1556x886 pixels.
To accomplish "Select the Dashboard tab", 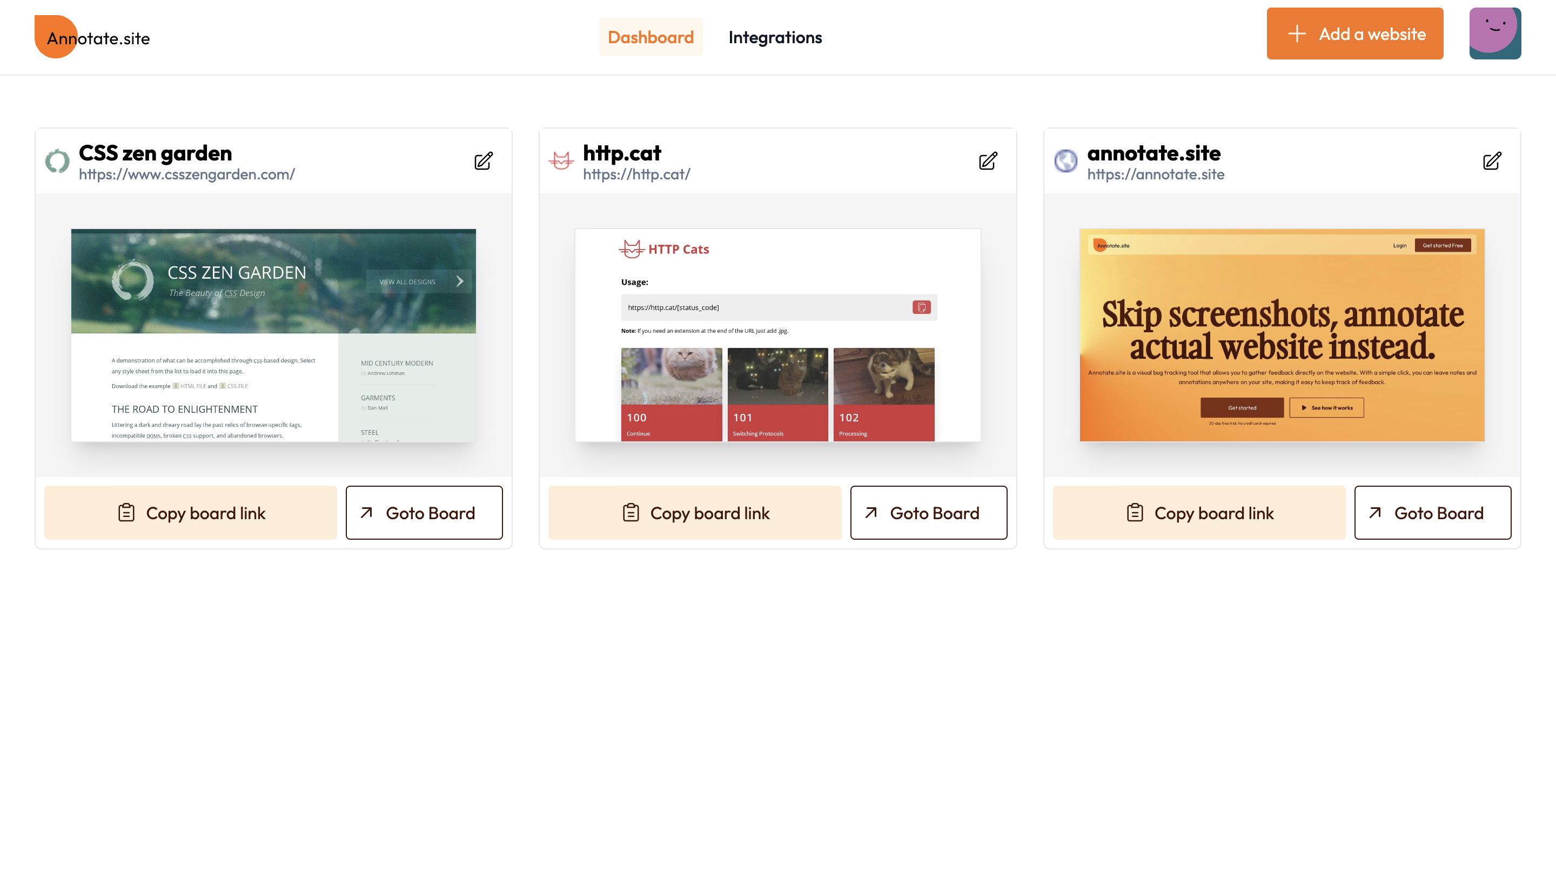I will 650,37.
